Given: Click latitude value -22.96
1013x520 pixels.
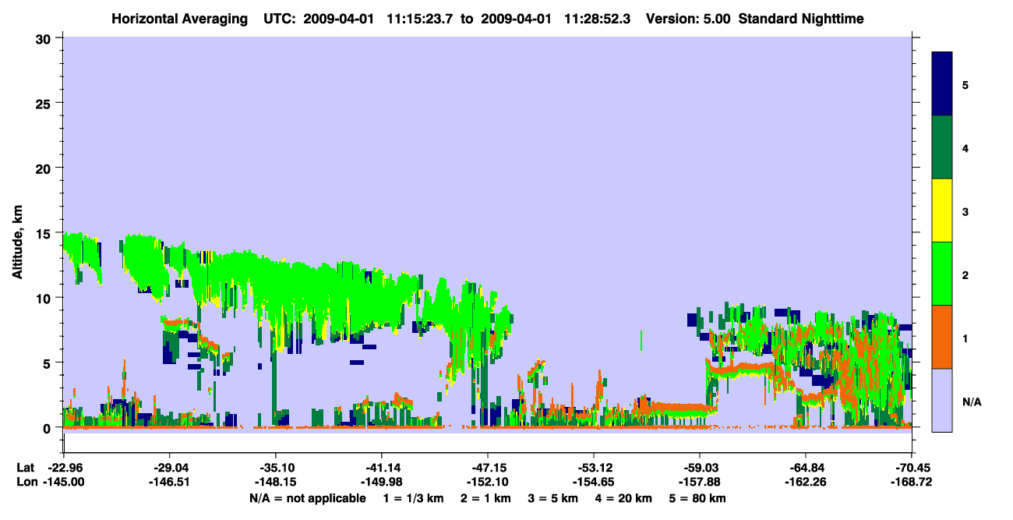Looking at the screenshot, I should [63, 468].
